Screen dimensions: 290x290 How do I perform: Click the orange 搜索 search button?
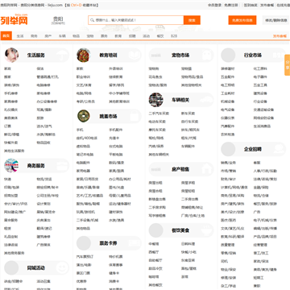[192, 20]
